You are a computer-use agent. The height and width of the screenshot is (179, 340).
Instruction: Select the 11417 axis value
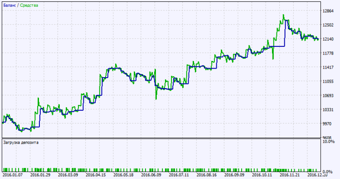click(x=328, y=67)
